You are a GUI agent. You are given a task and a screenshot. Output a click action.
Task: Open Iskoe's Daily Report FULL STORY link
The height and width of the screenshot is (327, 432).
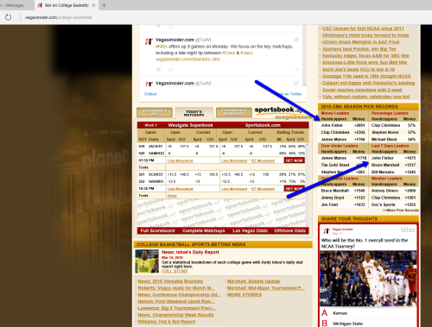175,271
